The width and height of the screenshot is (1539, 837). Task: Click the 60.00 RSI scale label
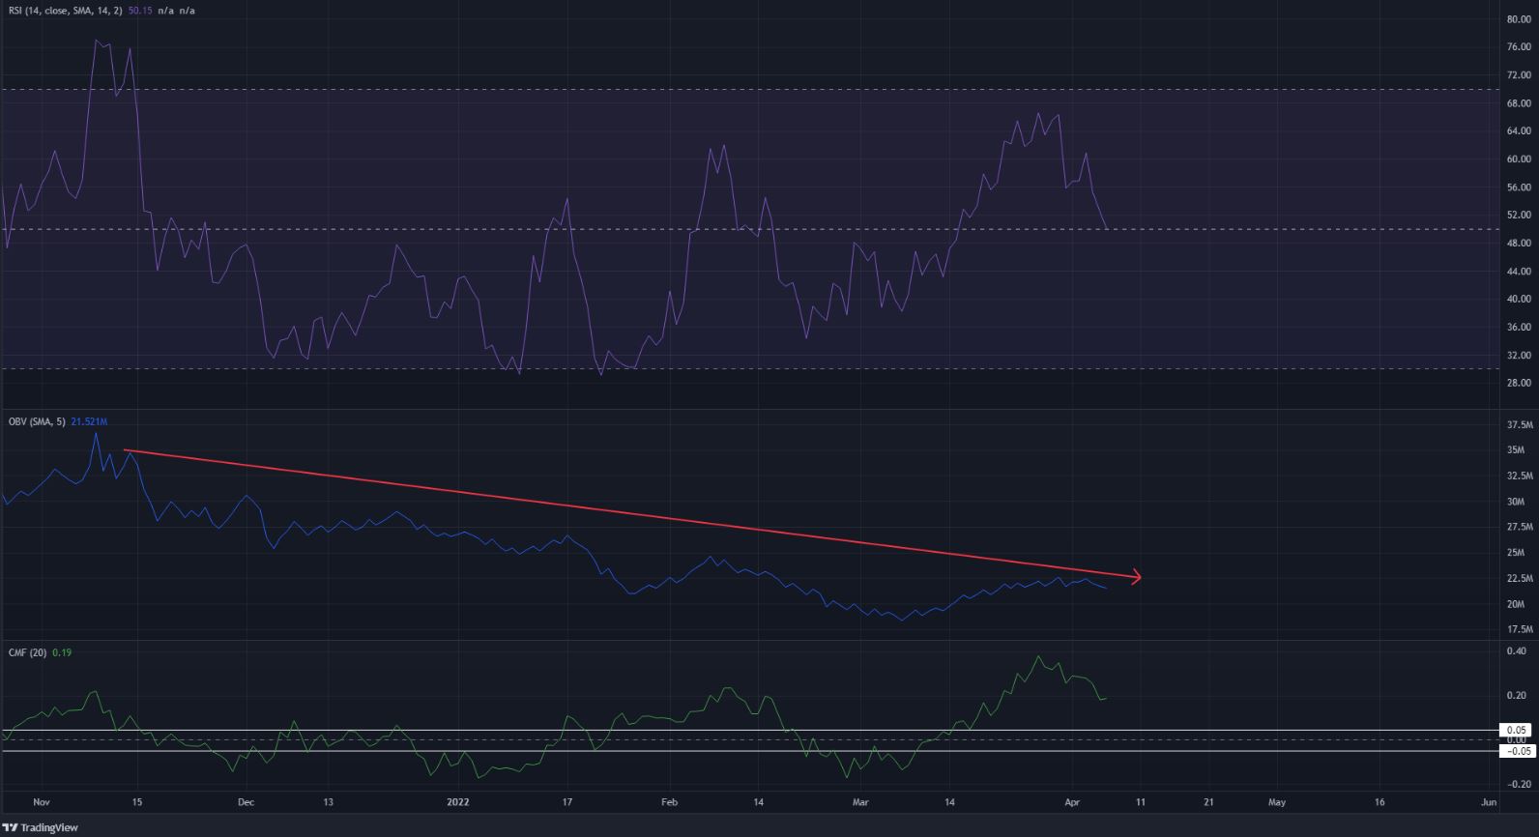coord(1519,159)
